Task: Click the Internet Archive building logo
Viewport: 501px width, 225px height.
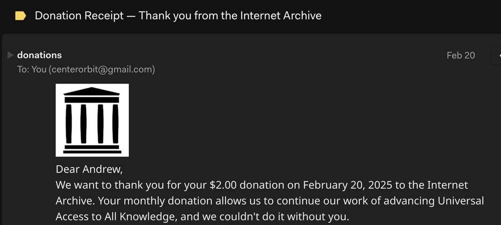Action: click(x=92, y=120)
